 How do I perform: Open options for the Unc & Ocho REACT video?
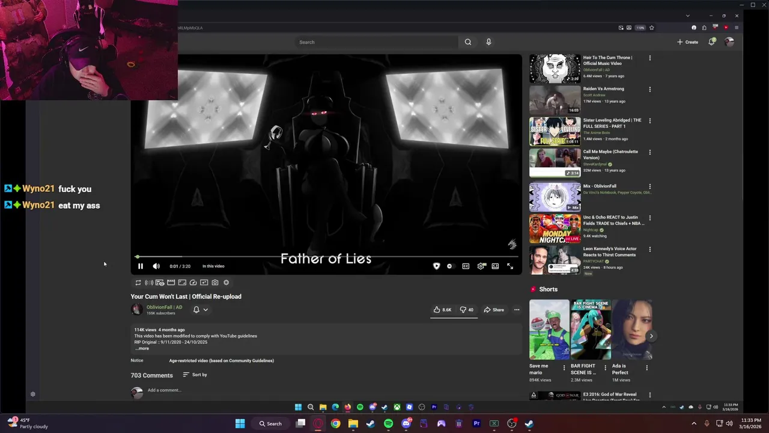pos(649,218)
